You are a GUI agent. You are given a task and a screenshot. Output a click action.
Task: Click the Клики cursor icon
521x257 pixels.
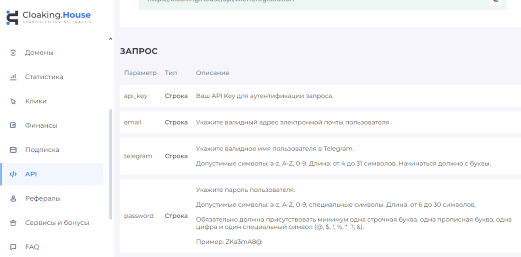(x=14, y=101)
